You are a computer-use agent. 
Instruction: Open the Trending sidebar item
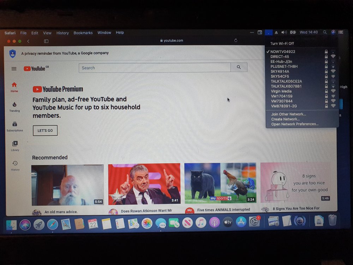[14, 107]
